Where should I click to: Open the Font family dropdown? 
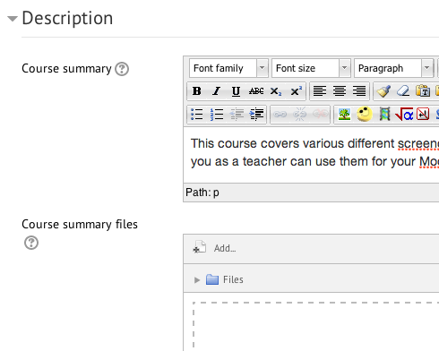point(228,68)
